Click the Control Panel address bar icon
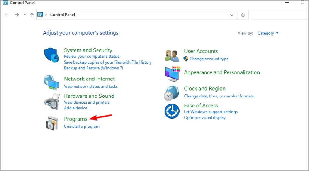The image size is (309, 171). (40, 15)
